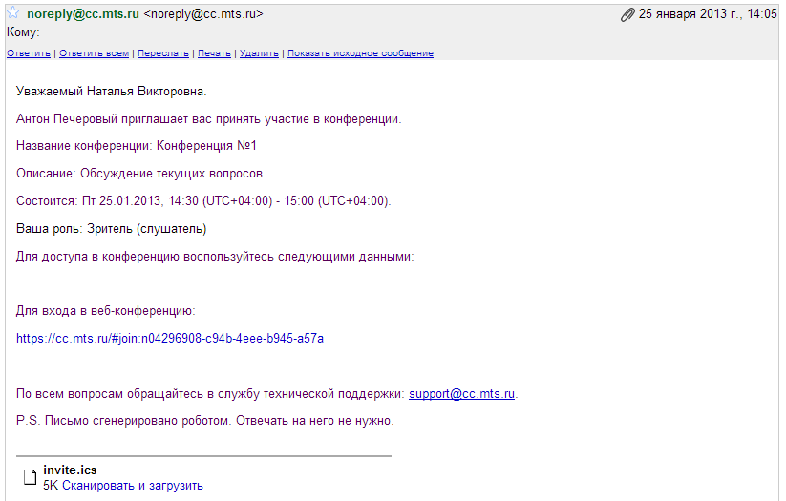This screenshot has height=501, width=786.
Task: Click the invite.ics attachment file name
Action: (70, 470)
